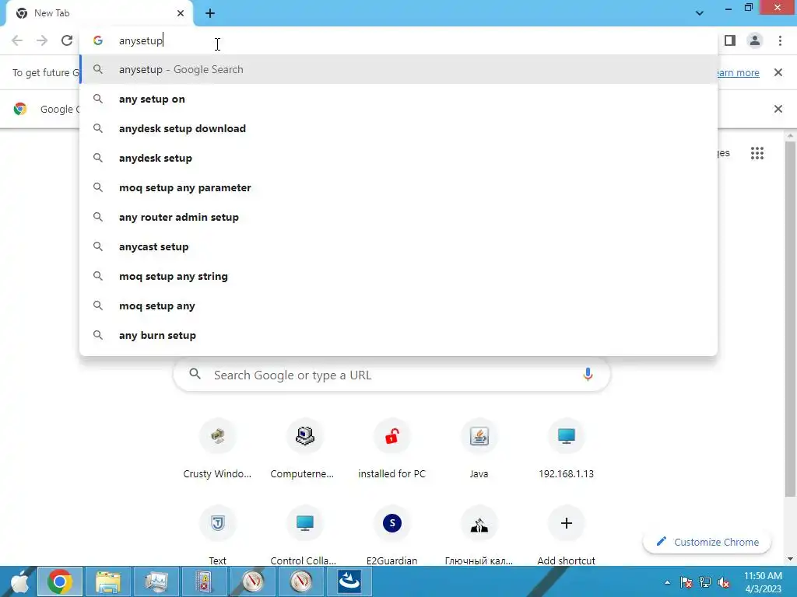Click the reload page icon

pyautogui.click(x=67, y=40)
